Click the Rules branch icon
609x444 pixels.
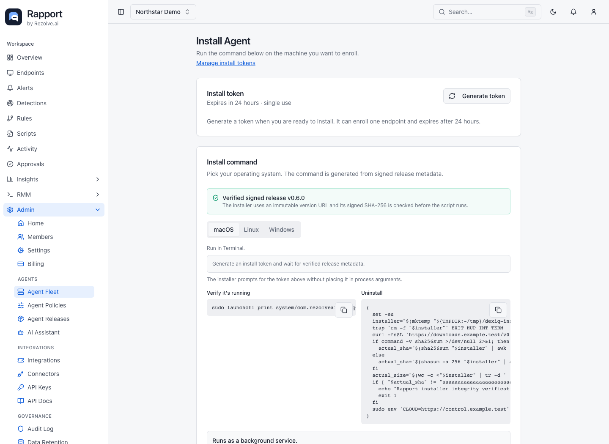pyautogui.click(x=10, y=118)
